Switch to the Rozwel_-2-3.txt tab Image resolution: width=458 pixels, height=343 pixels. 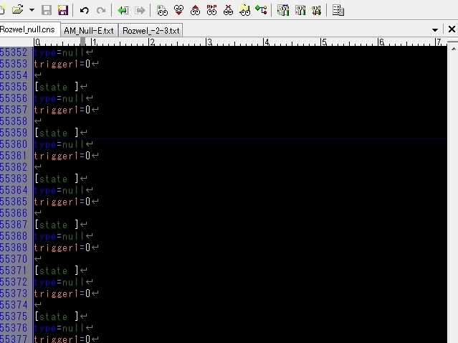[151, 31]
